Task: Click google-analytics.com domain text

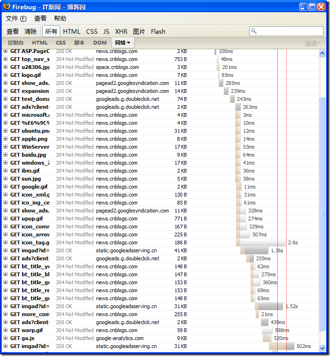Action: tap(120, 338)
